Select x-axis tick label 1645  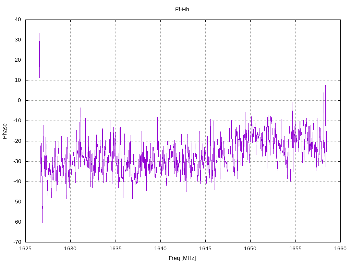pyautogui.click(x=205, y=249)
